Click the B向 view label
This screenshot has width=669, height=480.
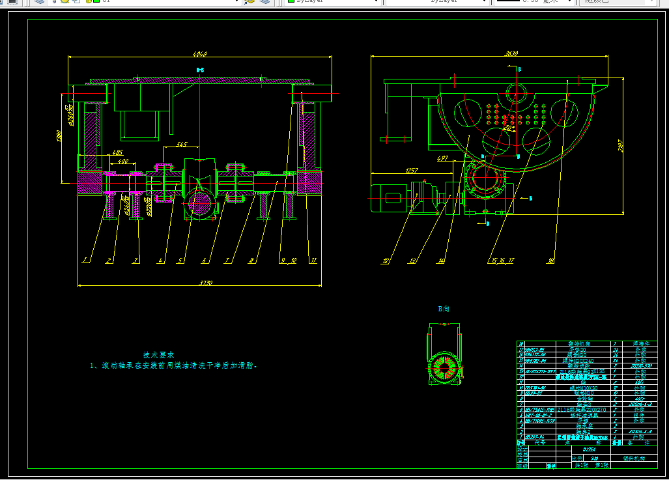[x=444, y=309]
